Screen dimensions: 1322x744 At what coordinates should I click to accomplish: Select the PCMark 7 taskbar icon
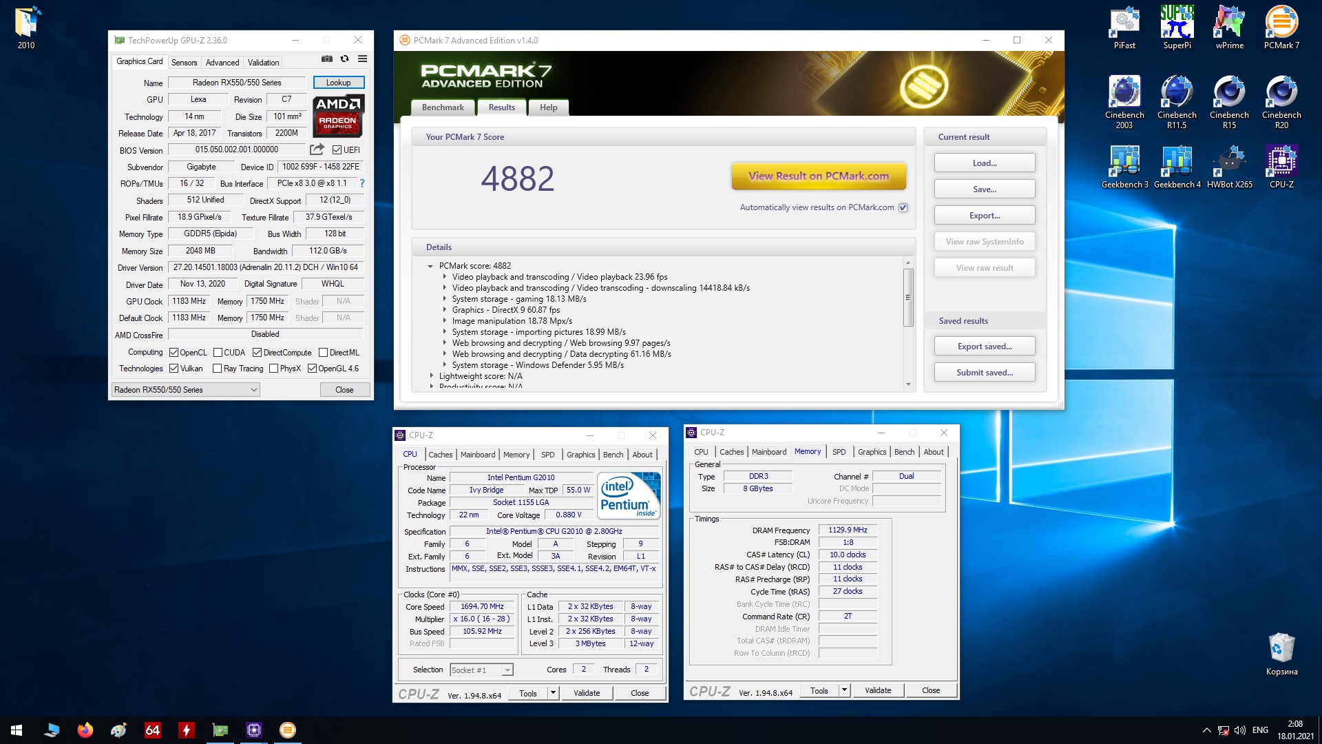coord(288,730)
